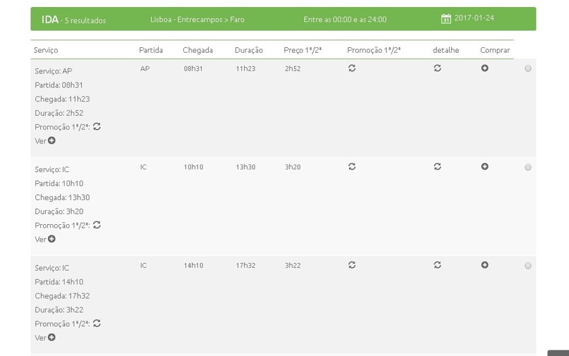The image size is (569, 356).
Task: Click the detalhe column header
Action: point(445,50)
